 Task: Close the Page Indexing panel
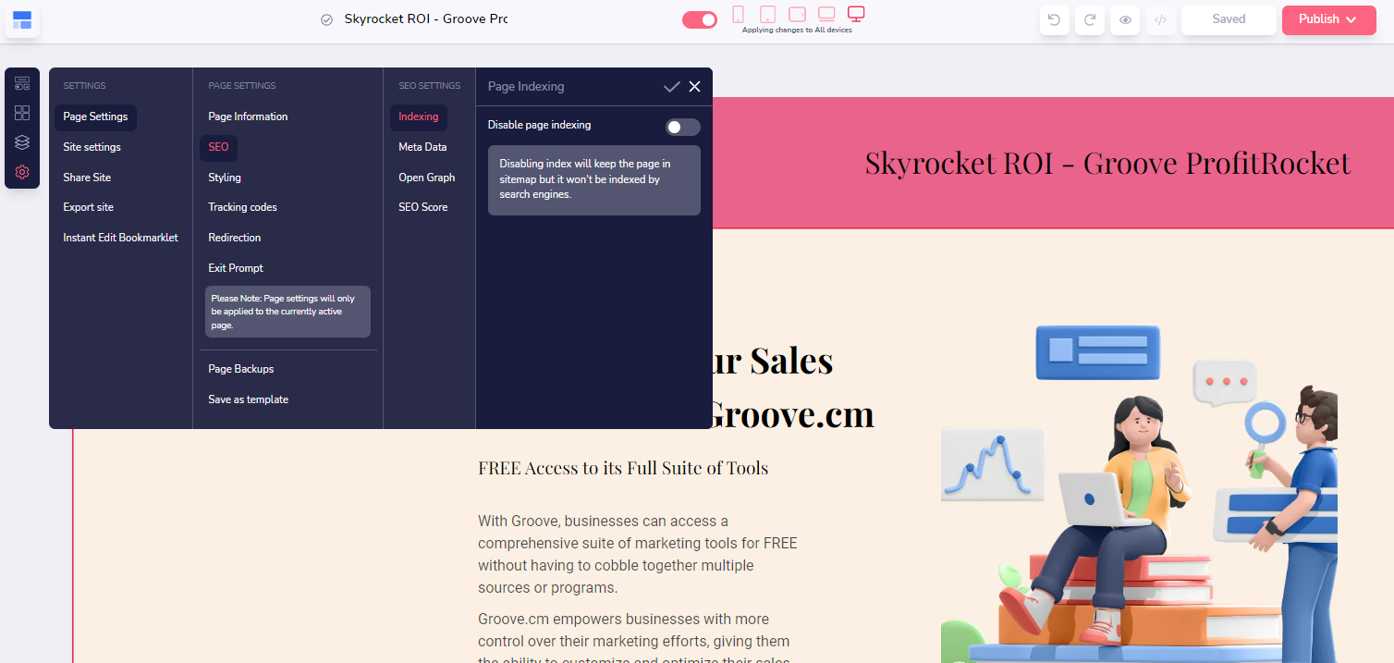coord(695,87)
